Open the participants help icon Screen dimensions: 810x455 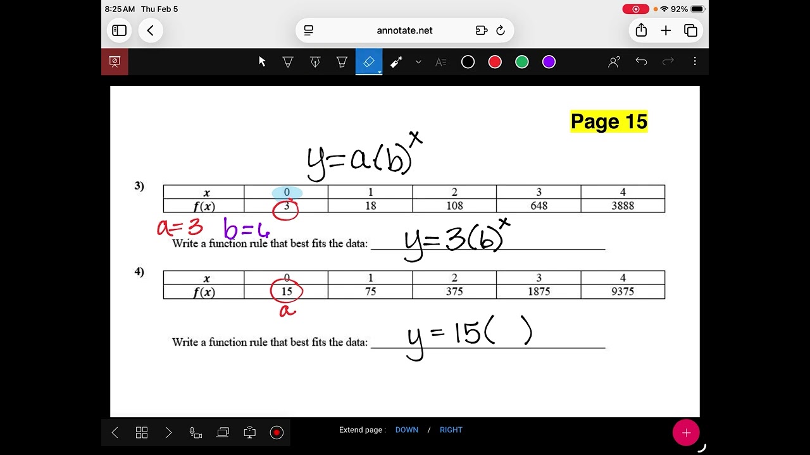pos(614,62)
